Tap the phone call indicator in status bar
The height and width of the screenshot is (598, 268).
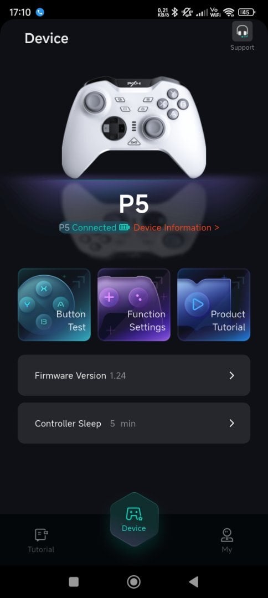point(40,12)
